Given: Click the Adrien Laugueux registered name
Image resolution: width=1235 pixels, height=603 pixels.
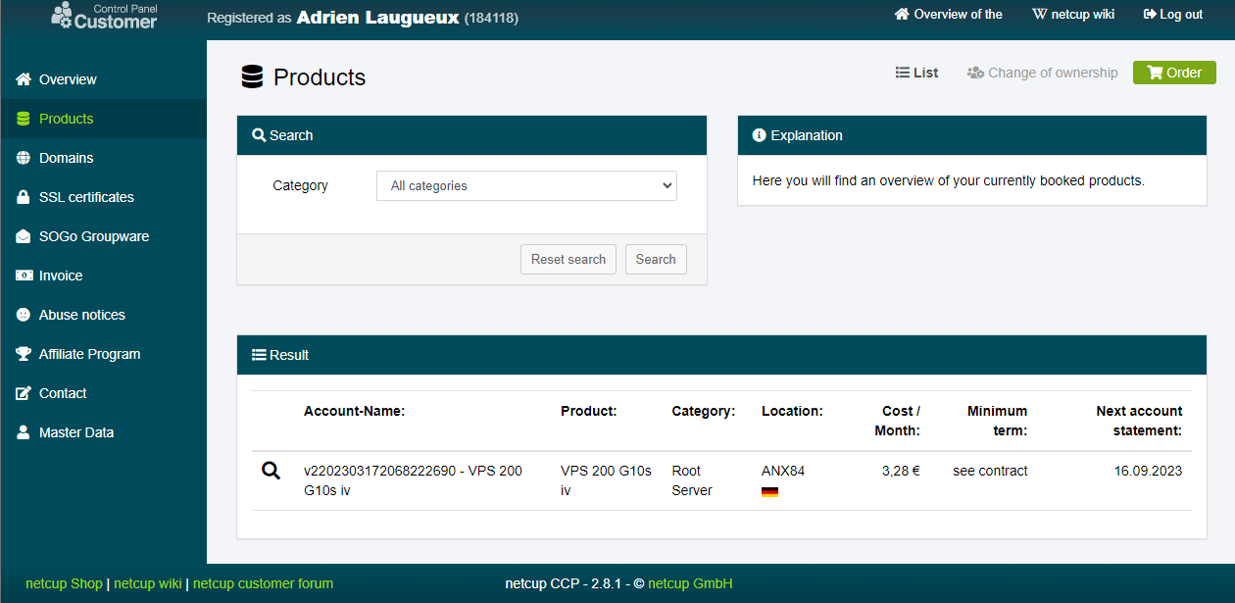Looking at the screenshot, I should point(377,17).
